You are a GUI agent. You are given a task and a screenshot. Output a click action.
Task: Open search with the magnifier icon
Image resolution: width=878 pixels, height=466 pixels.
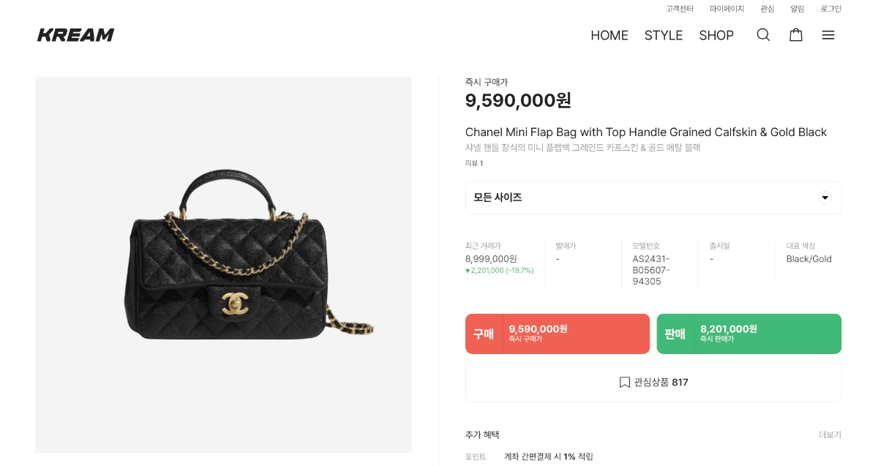(x=763, y=35)
